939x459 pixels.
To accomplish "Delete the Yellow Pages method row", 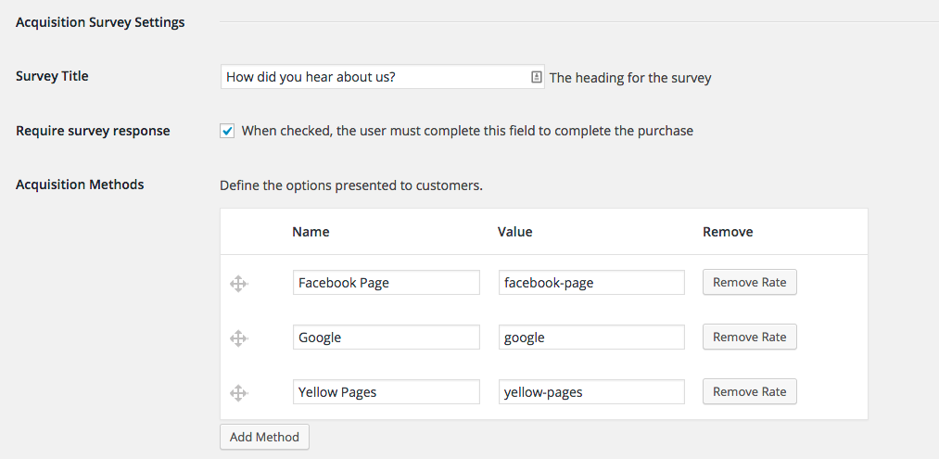I will pos(749,392).
